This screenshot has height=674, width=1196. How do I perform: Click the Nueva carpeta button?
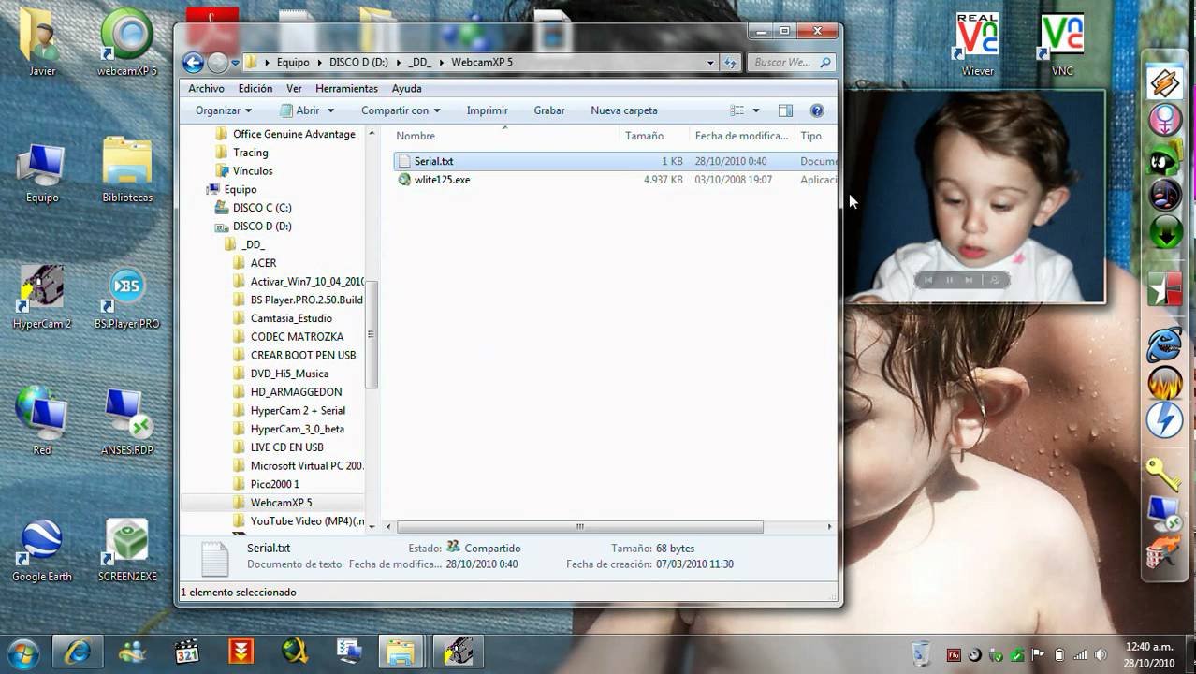tap(624, 110)
